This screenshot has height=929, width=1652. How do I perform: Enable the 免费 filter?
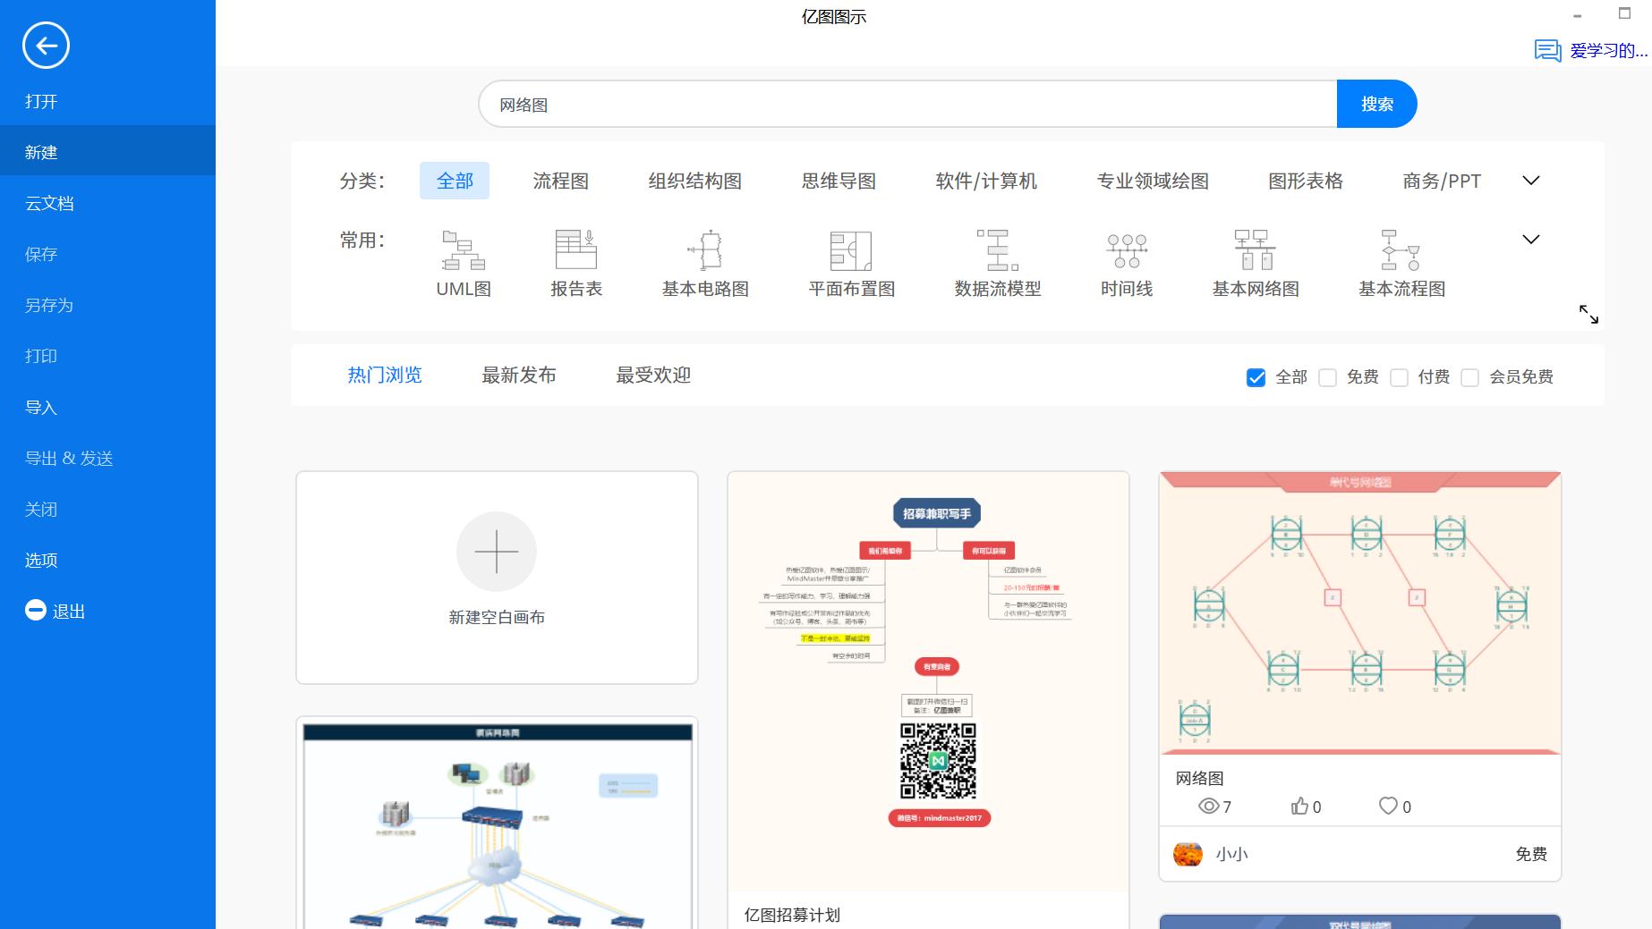(1327, 377)
